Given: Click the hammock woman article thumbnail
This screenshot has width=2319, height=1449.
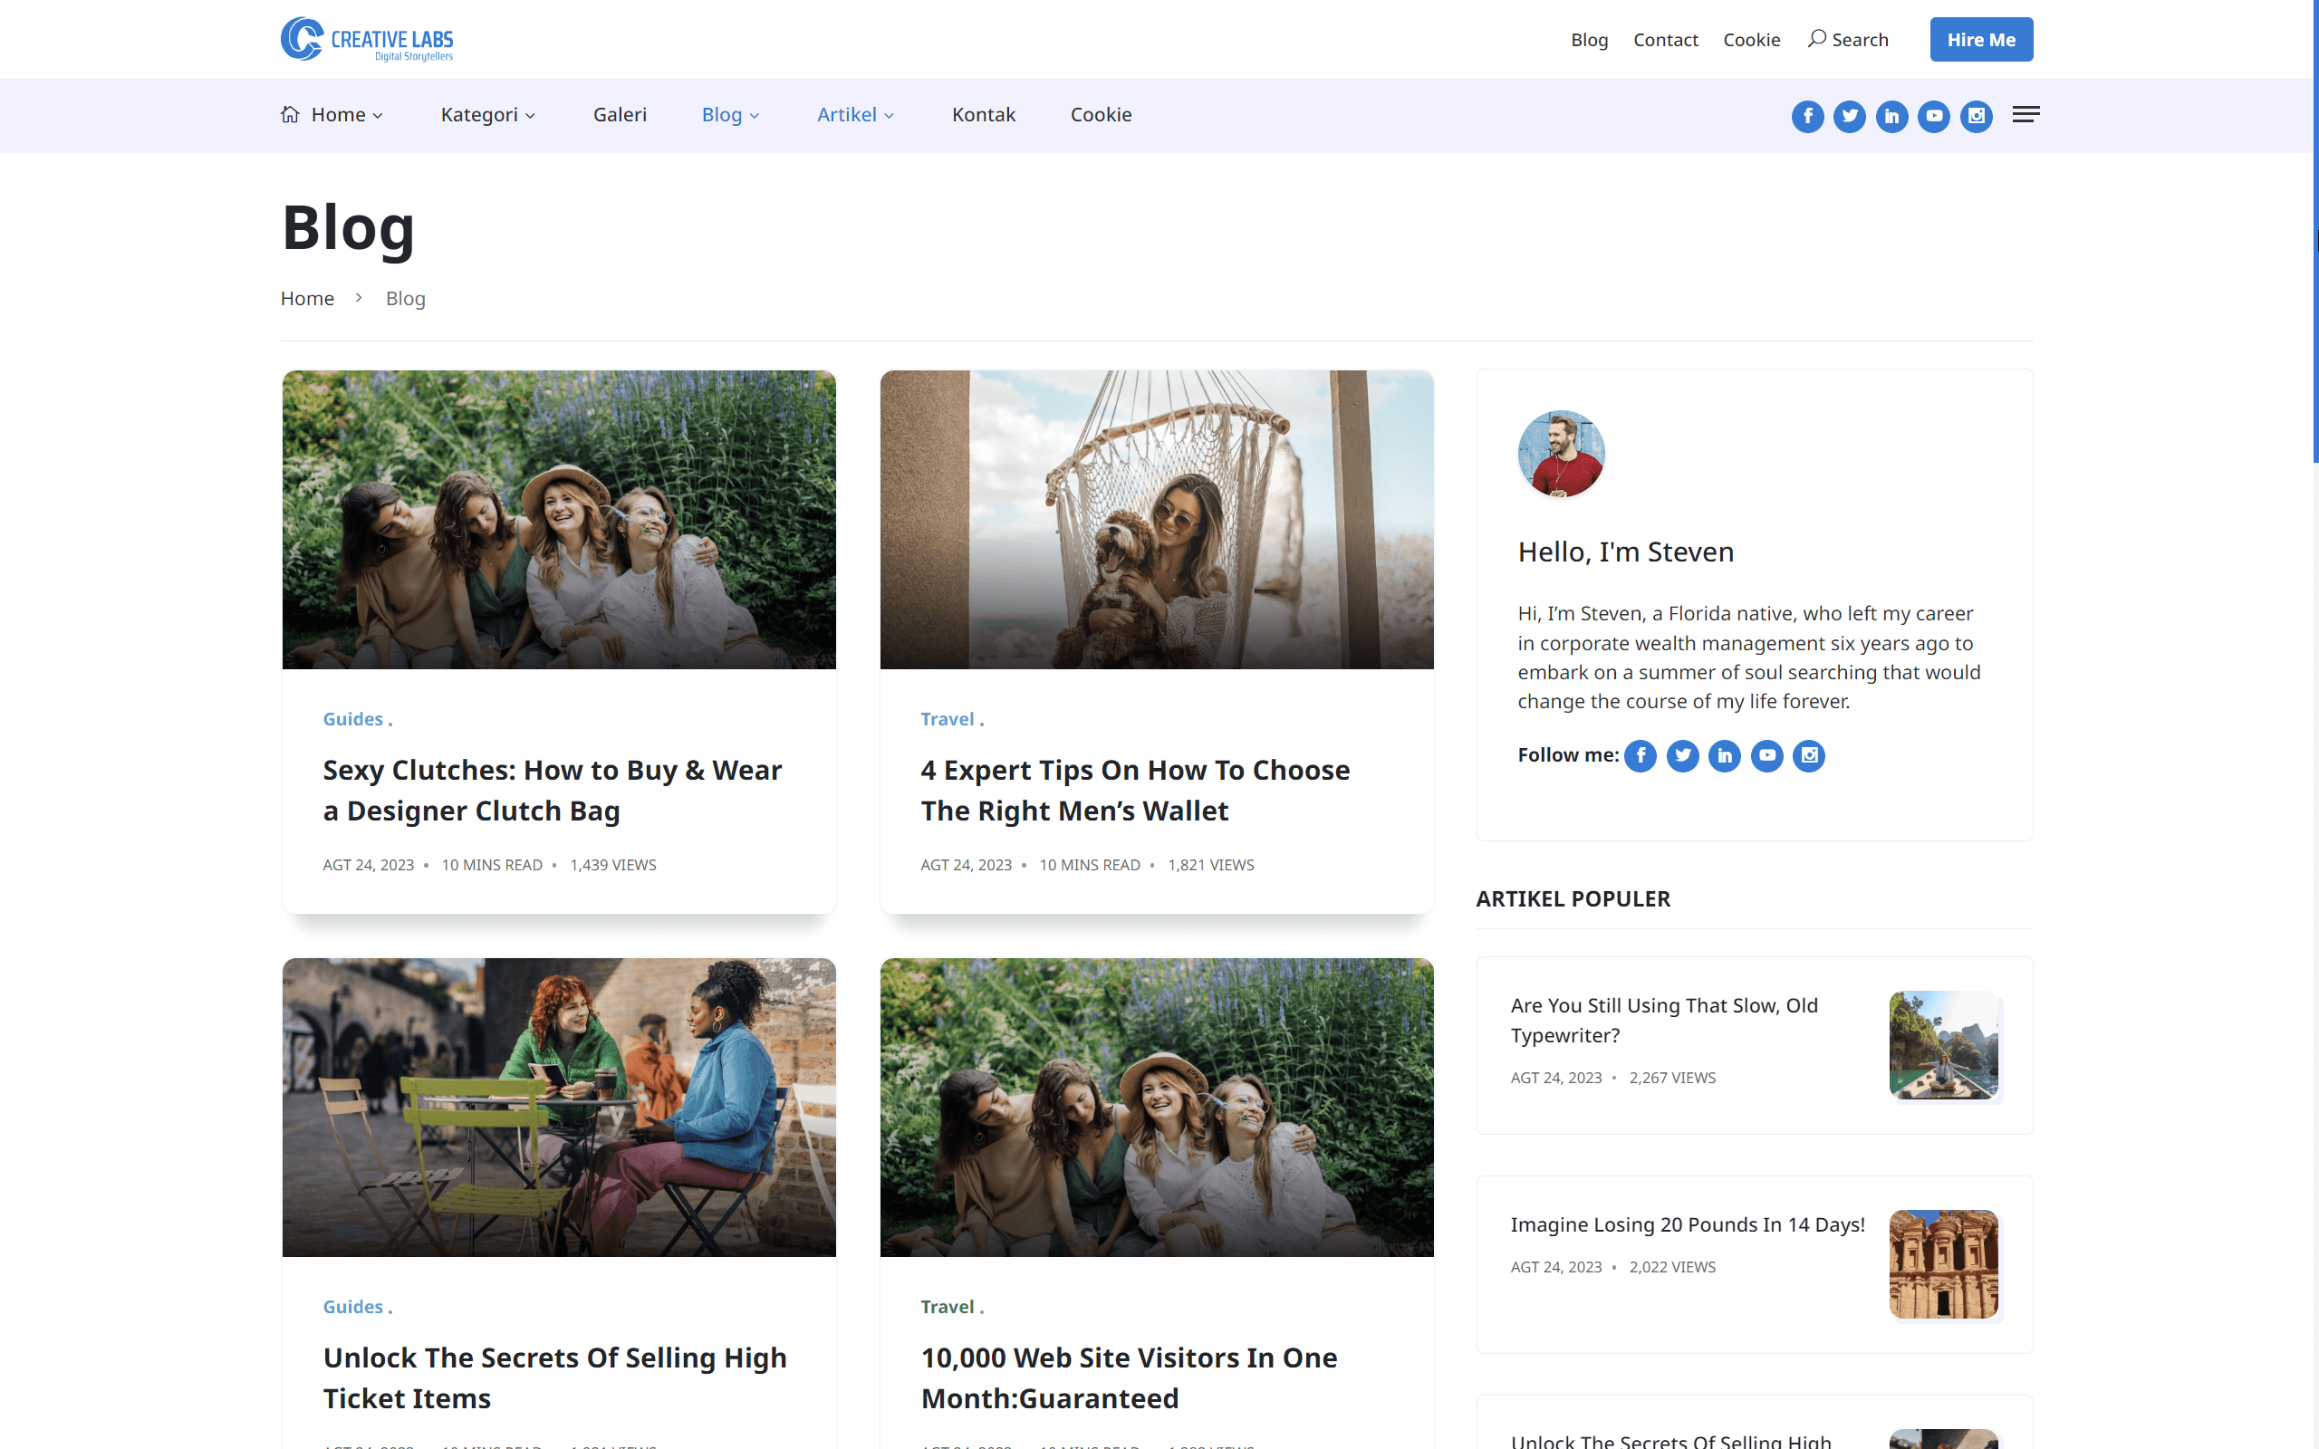Looking at the screenshot, I should [x=1157, y=520].
